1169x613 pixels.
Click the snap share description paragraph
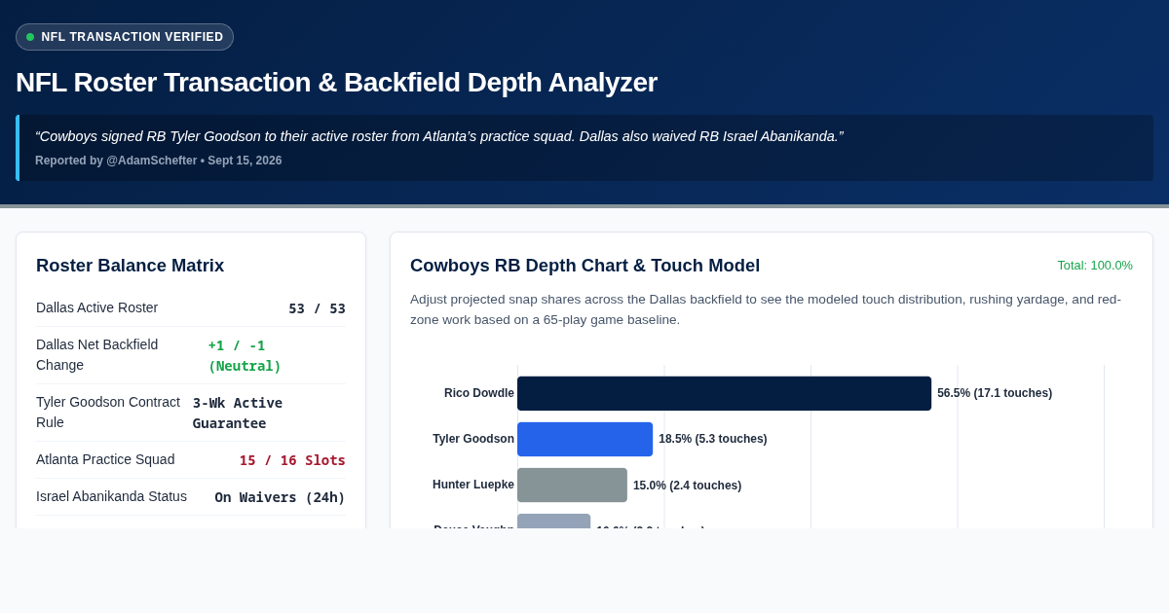tap(766, 309)
